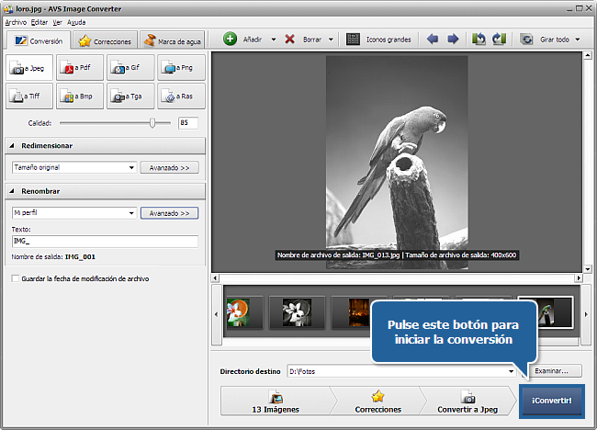Pick the 'a Gif' output format
Image resolution: width=597 pixels, height=430 pixels.
130,68
